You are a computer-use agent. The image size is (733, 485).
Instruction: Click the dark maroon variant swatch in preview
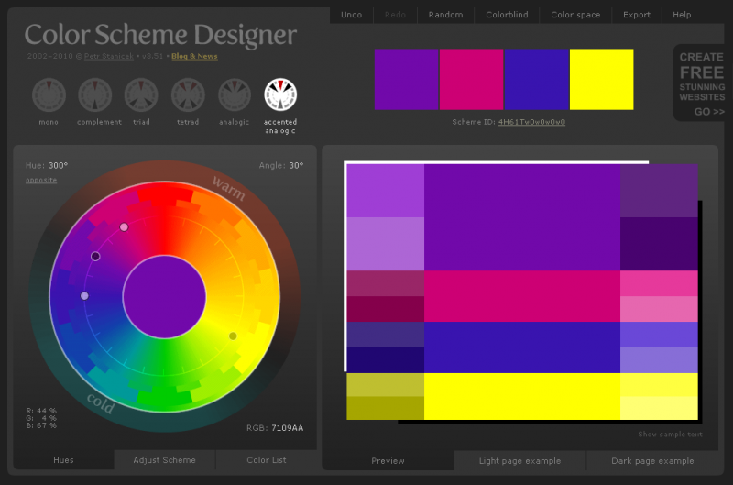[x=386, y=309]
